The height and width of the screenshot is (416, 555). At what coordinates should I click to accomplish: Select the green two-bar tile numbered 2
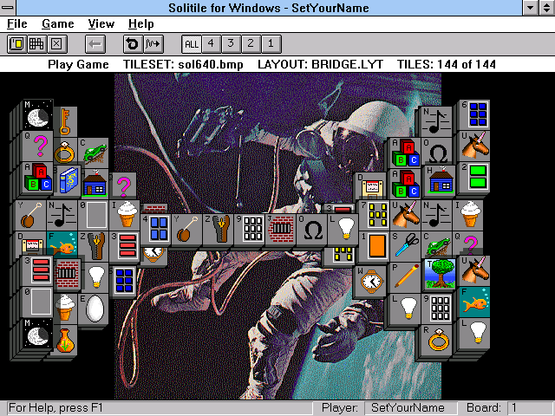pos(474,178)
